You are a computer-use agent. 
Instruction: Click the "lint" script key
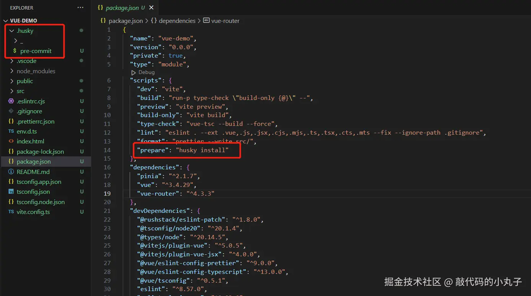click(x=148, y=133)
